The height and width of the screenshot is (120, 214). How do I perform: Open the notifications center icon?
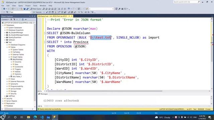210,117
